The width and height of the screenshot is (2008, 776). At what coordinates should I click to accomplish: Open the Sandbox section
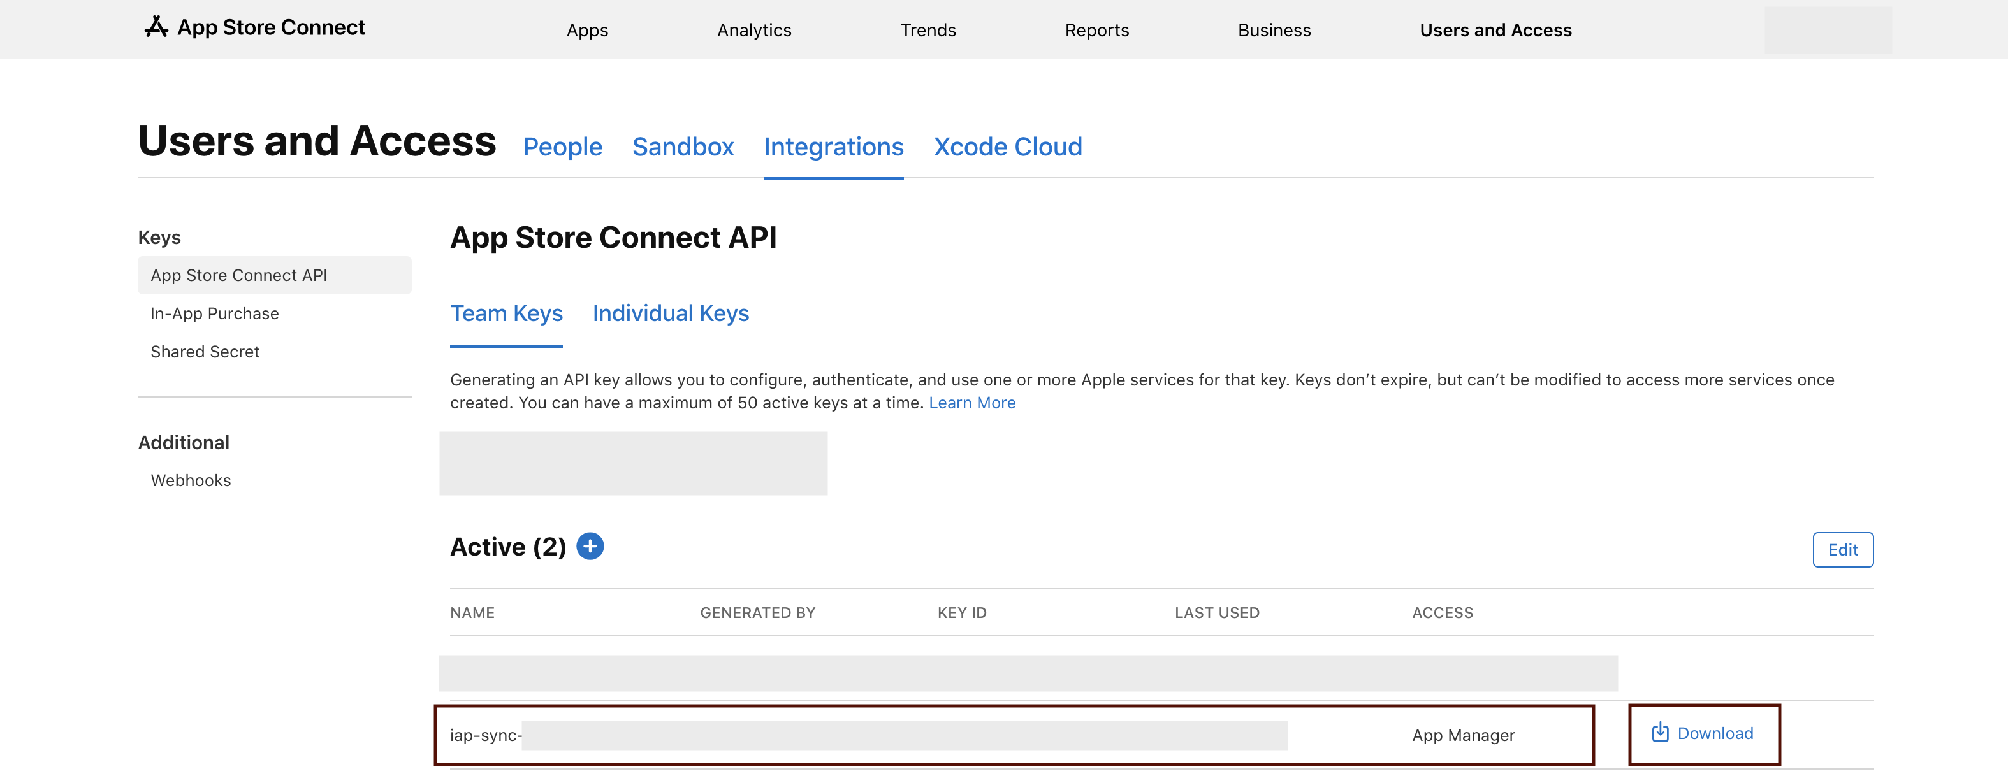(x=683, y=147)
